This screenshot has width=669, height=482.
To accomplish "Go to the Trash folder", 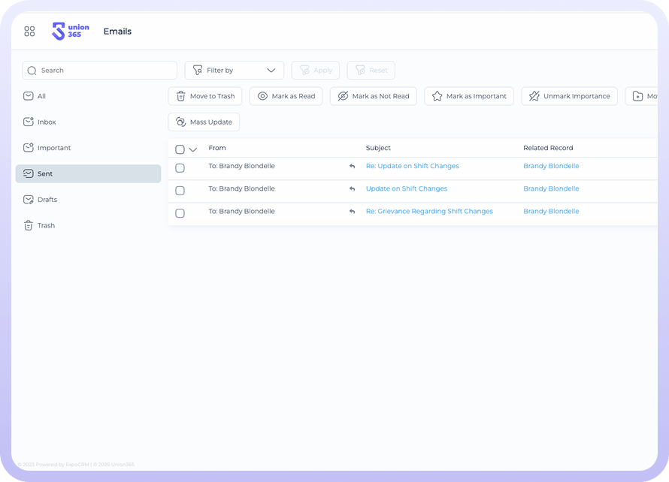I will pos(46,225).
